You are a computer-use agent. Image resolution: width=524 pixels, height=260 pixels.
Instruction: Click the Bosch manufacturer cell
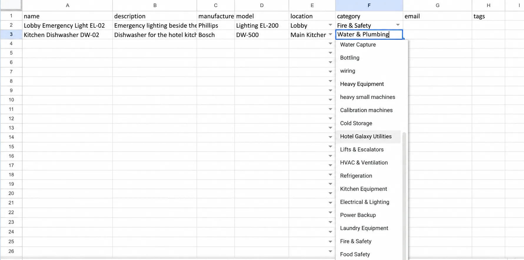216,35
